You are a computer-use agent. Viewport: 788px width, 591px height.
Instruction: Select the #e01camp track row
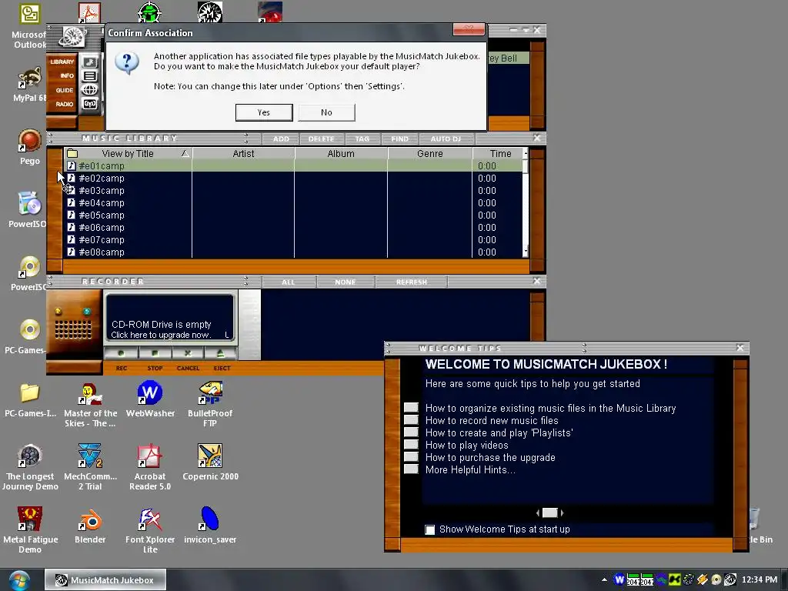[x=294, y=166]
